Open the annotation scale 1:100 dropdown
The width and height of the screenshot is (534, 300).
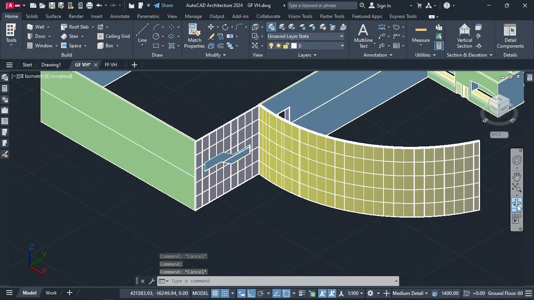point(356,293)
